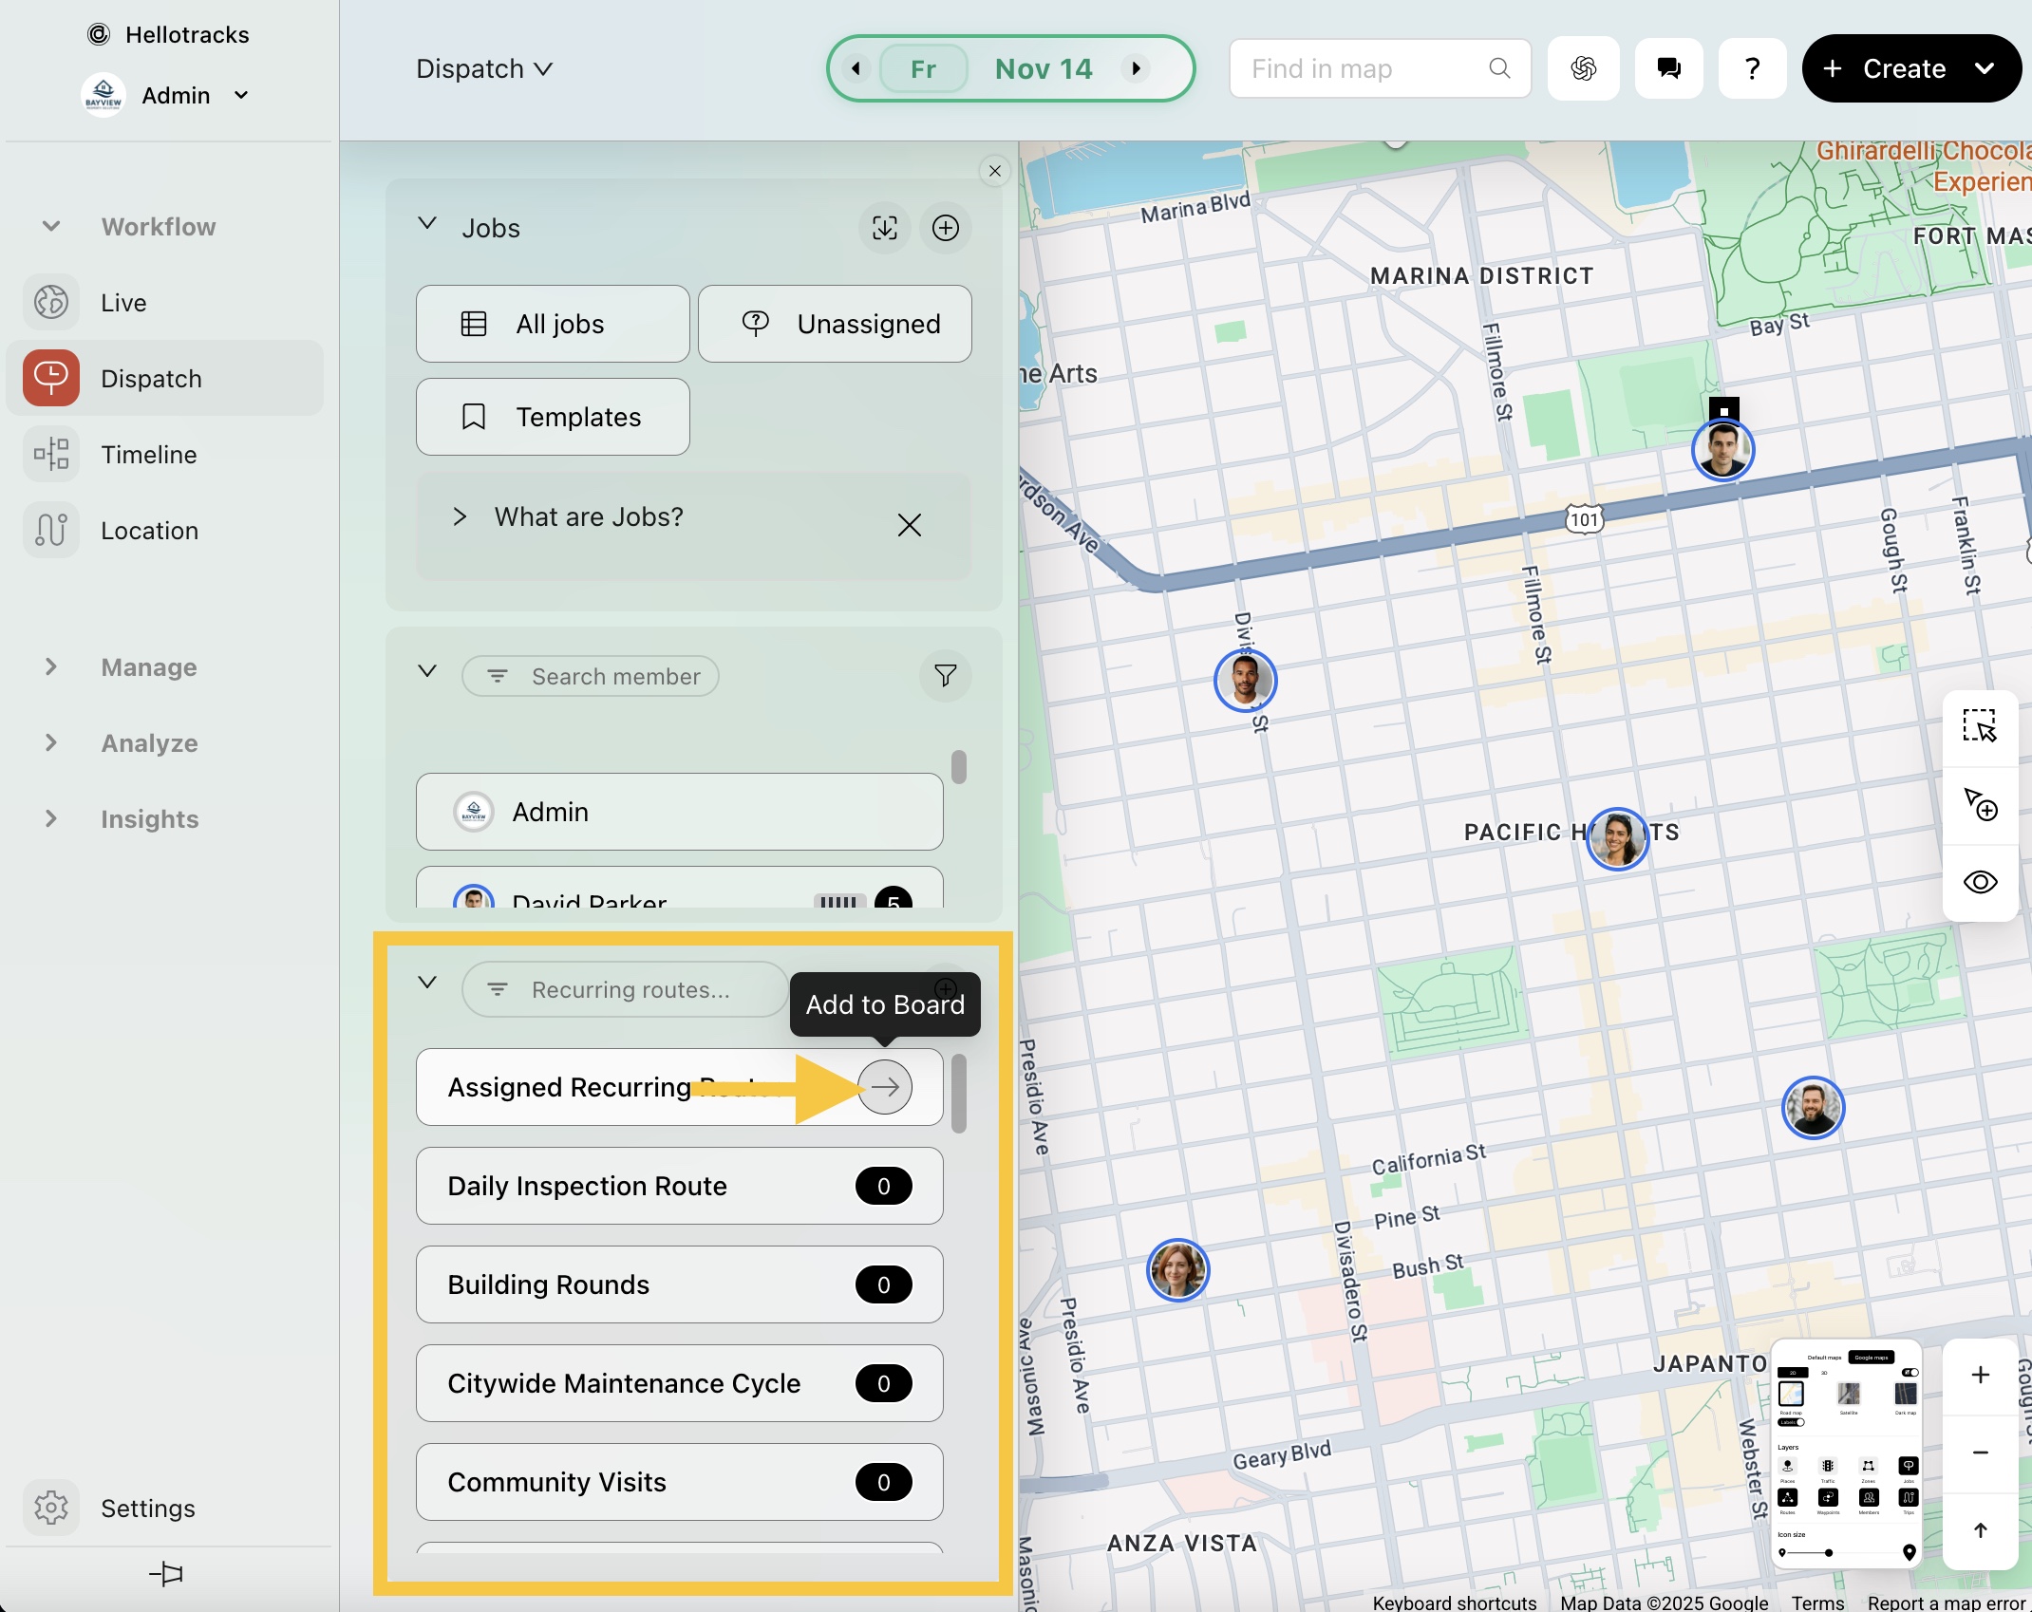Open Timeline in the sidebar

pos(149,455)
